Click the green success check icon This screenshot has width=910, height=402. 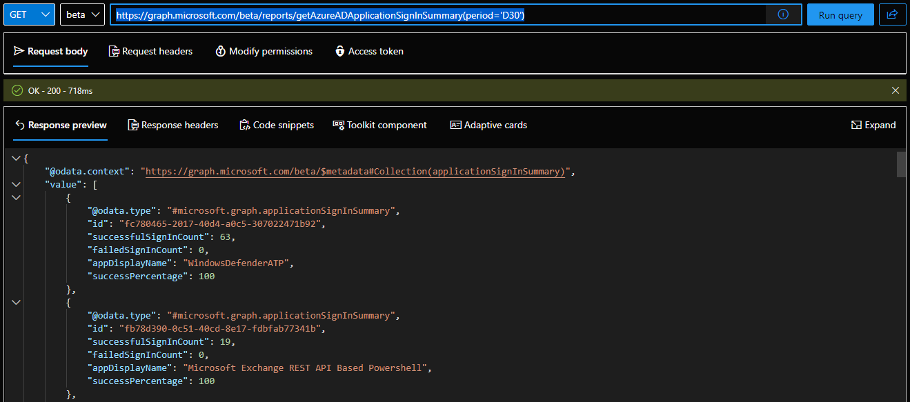click(17, 90)
